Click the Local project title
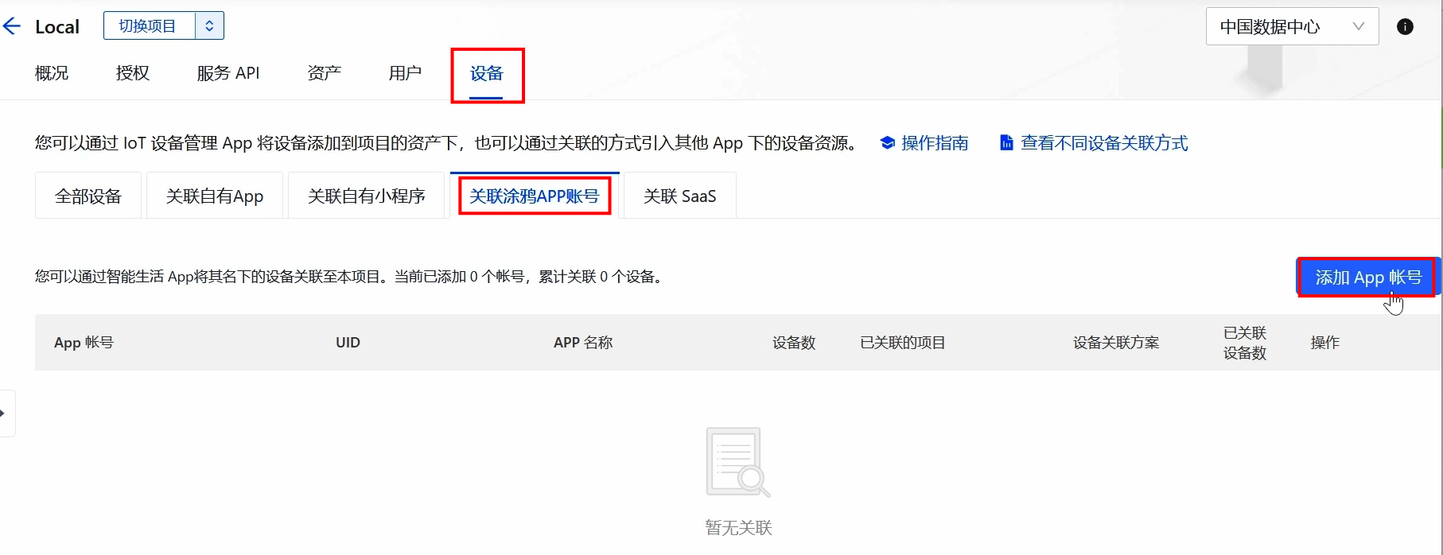The width and height of the screenshot is (1443, 555). (57, 27)
